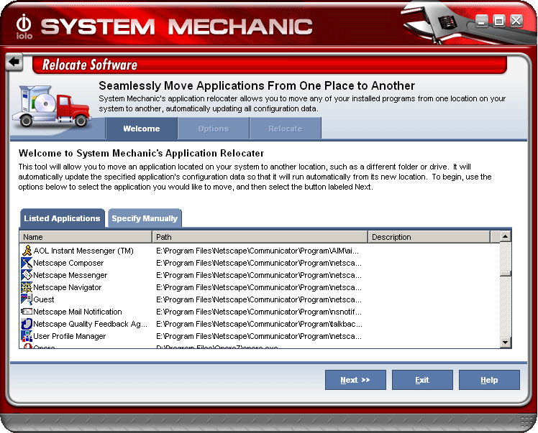Image resolution: width=538 pixels, height=433 pixels.
Task: Click the path ending in 'talkbac...'
Action: pyautogui.click(x=259, y=324)
